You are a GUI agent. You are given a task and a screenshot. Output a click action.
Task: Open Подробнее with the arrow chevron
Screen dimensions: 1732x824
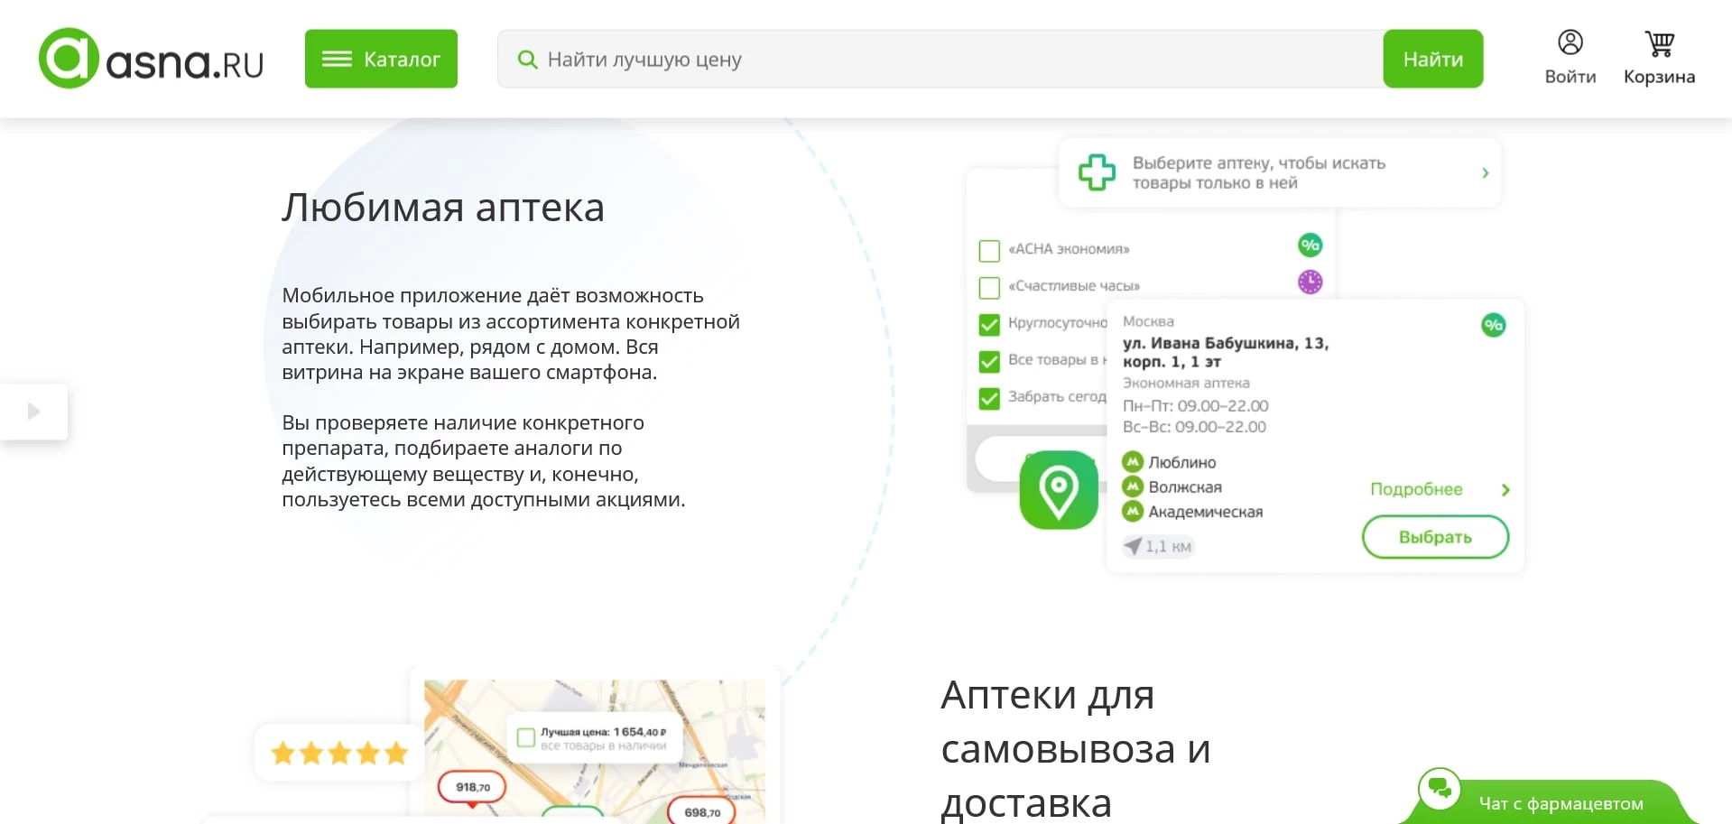[1505, 490]
